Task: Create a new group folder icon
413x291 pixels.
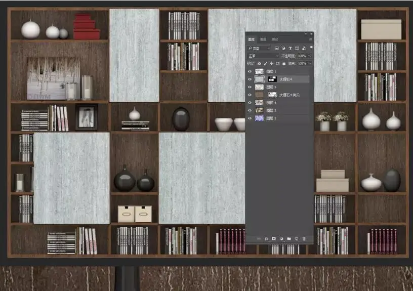Action: [x=289, y=238]
